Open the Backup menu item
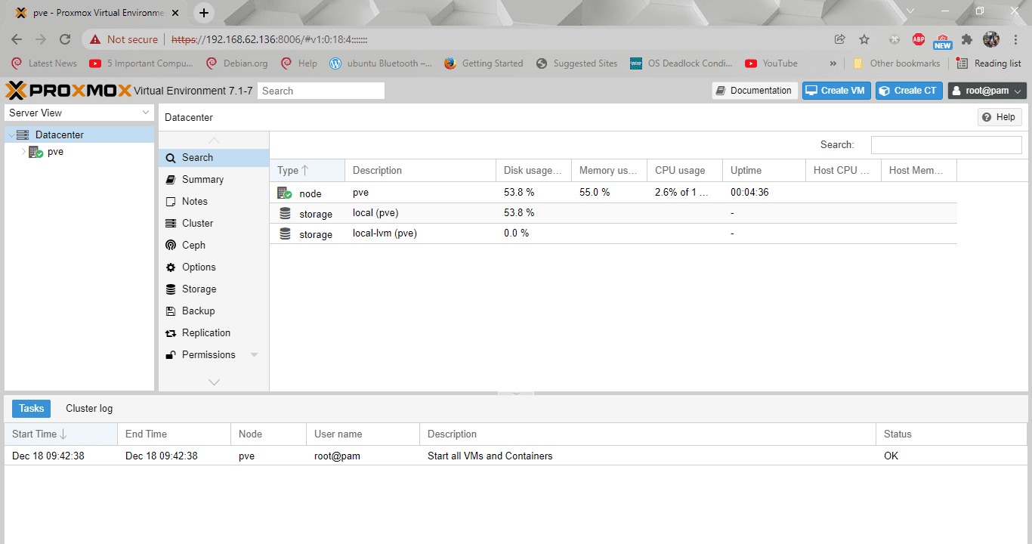Image resolution: width=1032 pixels, height=544 pixels. (214, 311)
